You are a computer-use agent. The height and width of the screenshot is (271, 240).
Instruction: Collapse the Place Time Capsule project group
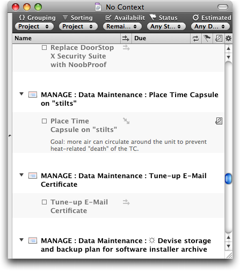click(21, 94)
